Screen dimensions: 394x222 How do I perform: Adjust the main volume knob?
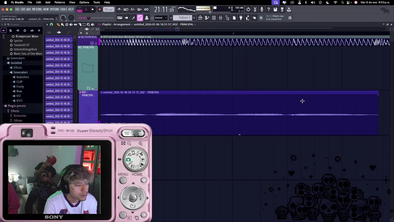tap(63, 18)
